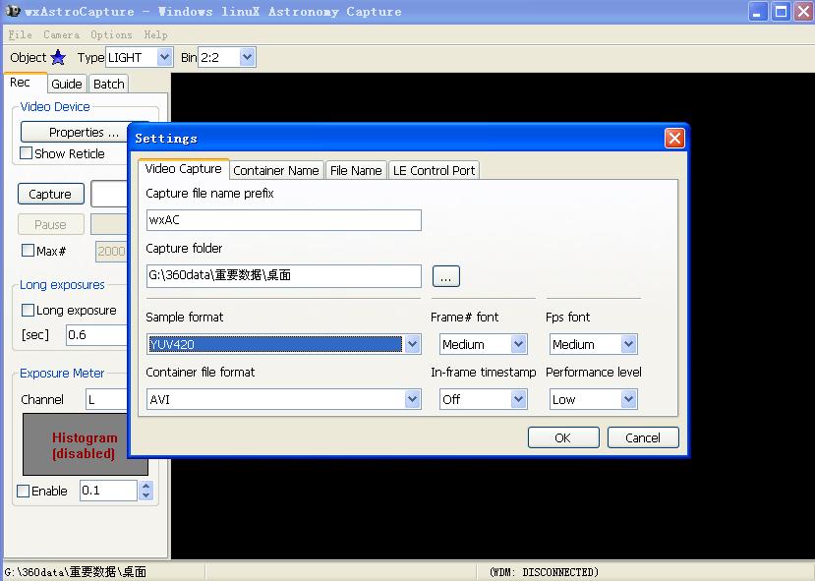Click the wxAstroCapture title bar app icon

(x=13, y=11)
